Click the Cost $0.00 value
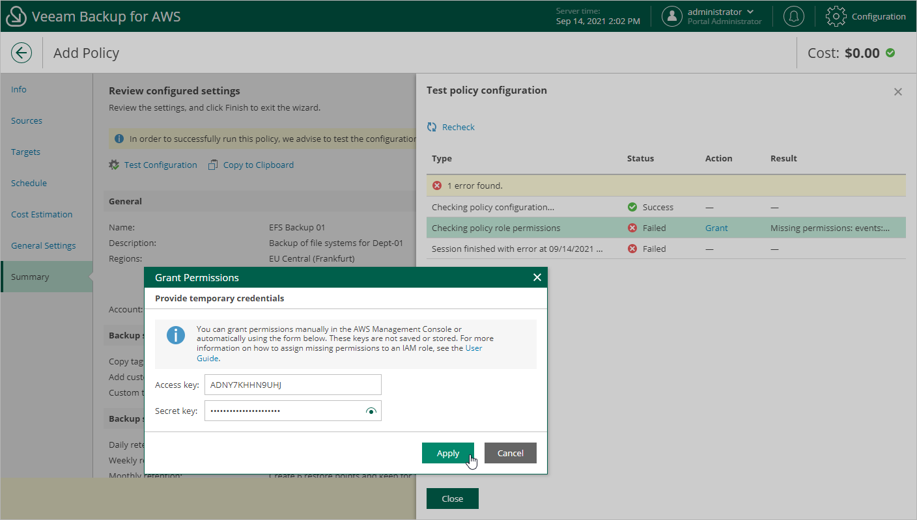The width and height of the screenshot is (917, 520). click(862, 53)
